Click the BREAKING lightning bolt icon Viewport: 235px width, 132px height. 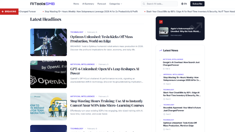(3, 12)
